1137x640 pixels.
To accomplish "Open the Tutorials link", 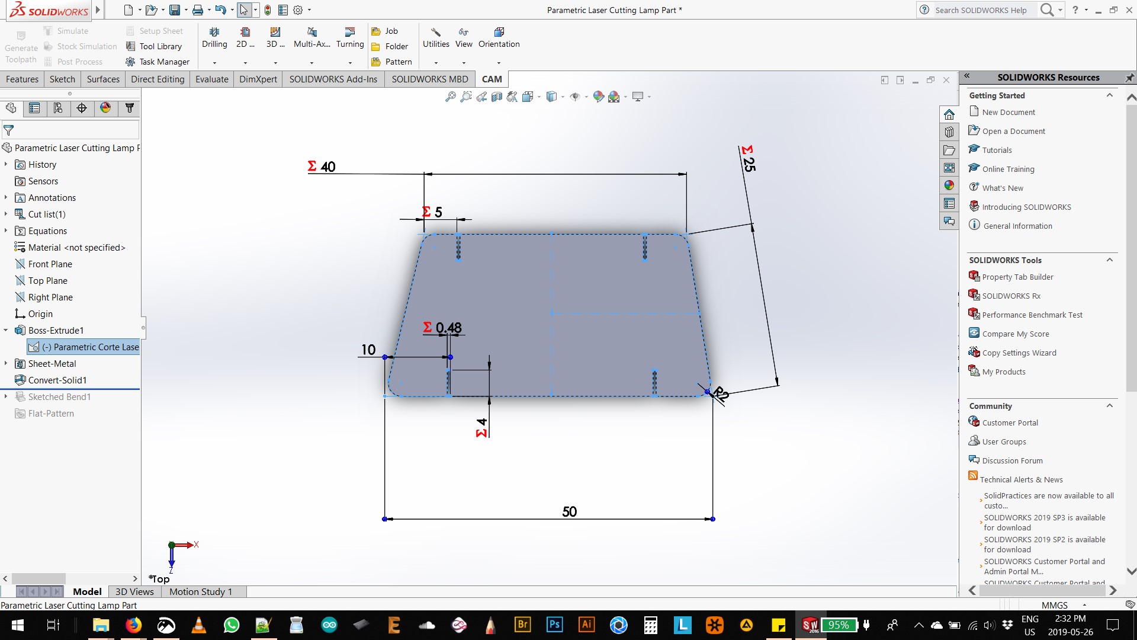I will point(997,150).
